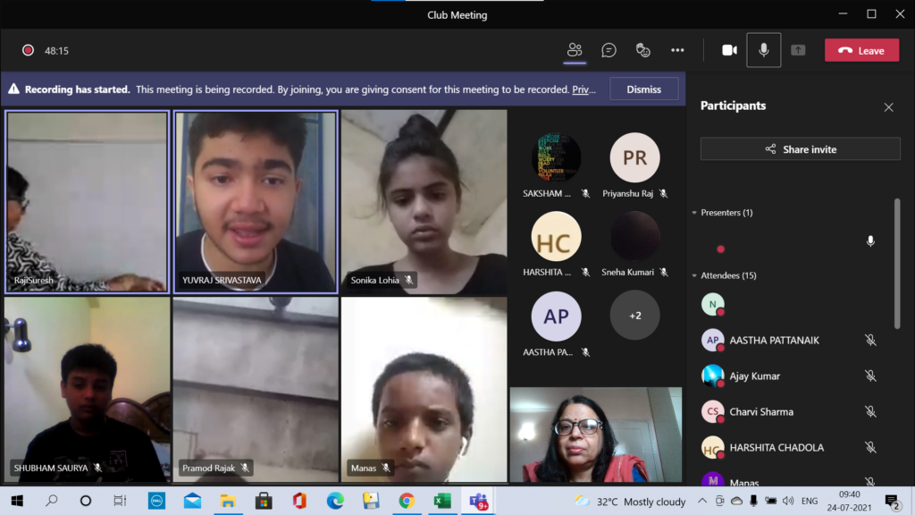Show the +2 overflow participants
Screen dimensions: 915x515
[x=635, y=316]
